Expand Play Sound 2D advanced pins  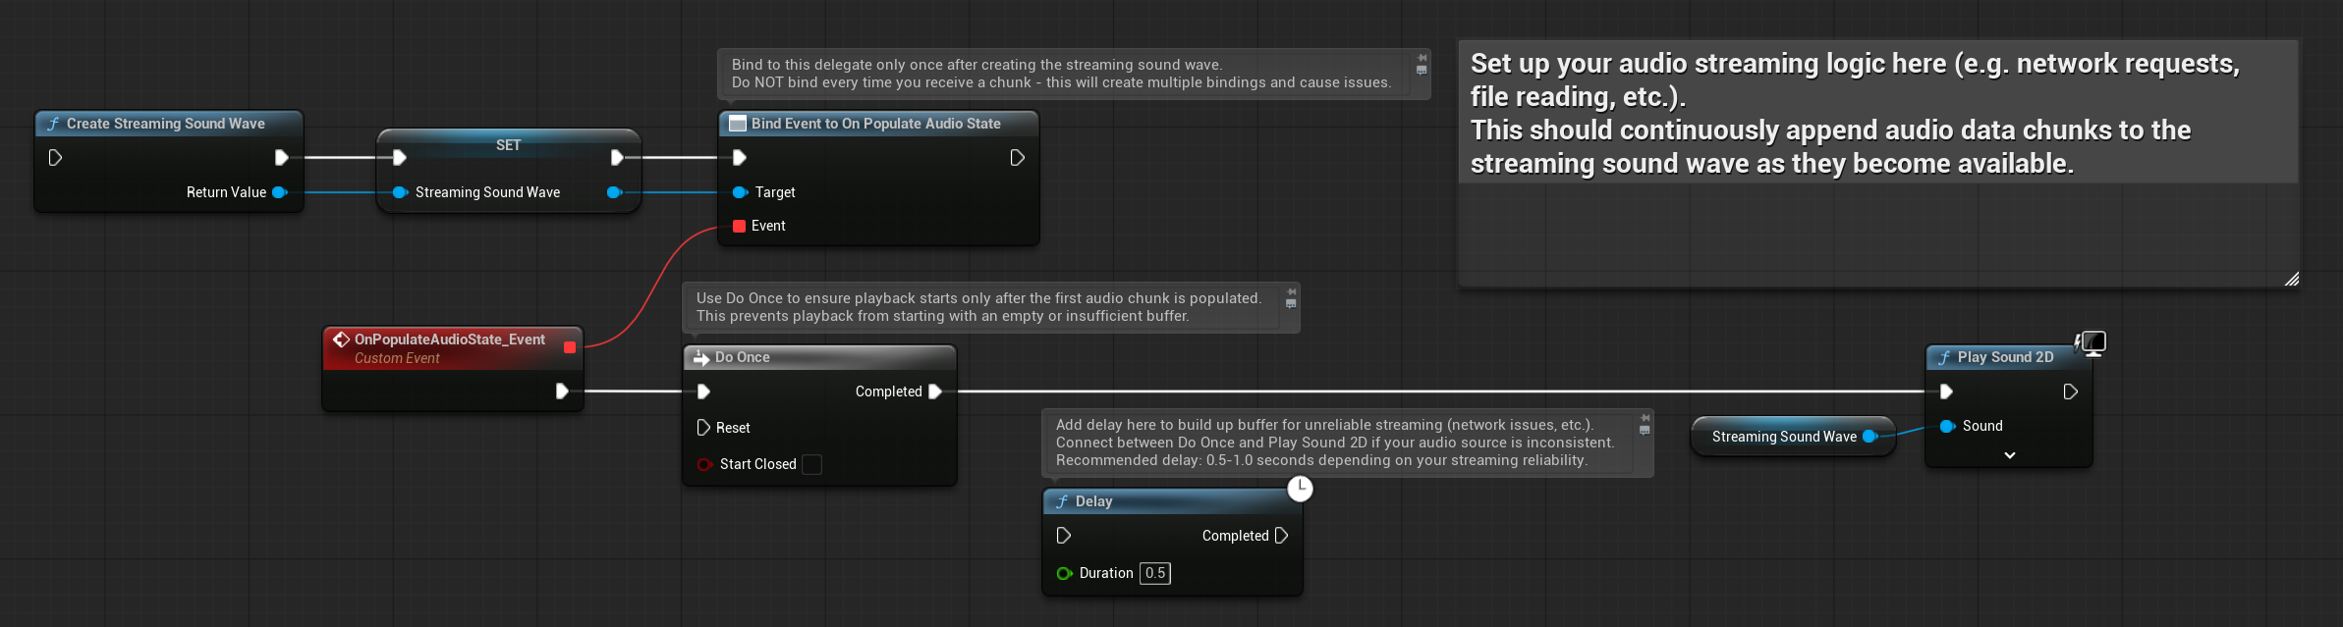2009,455
